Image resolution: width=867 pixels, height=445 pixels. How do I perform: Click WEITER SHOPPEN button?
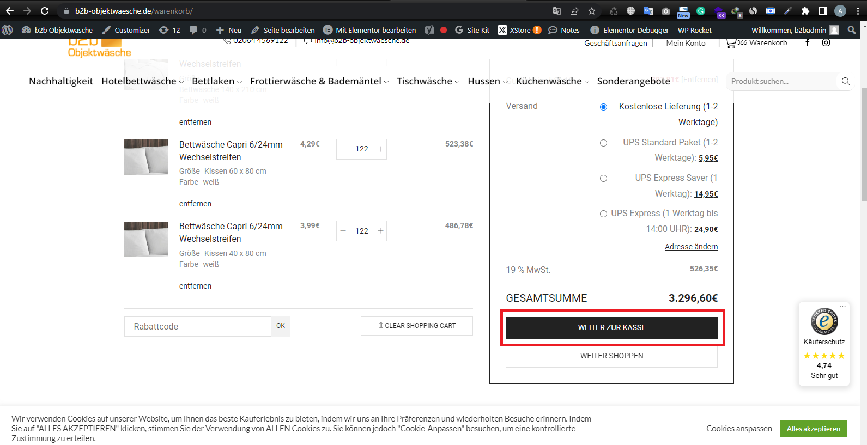(x=611, y=356)
